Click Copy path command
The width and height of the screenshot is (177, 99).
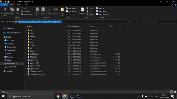pos(26,11)
